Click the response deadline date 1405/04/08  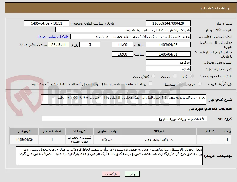tap(168, 44)
